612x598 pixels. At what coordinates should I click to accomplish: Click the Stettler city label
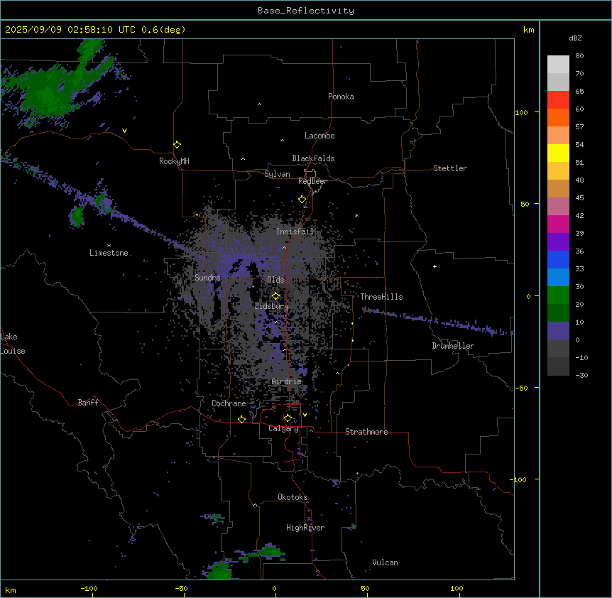click(450, 168)
